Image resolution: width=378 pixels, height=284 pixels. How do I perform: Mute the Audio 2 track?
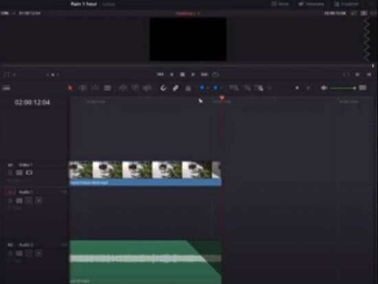click(x=38, y=254)
